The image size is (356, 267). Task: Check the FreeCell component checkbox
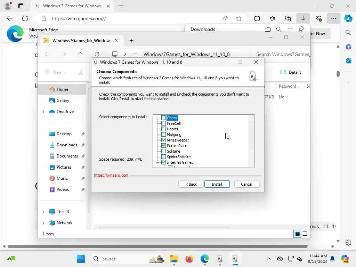(163, 123)
